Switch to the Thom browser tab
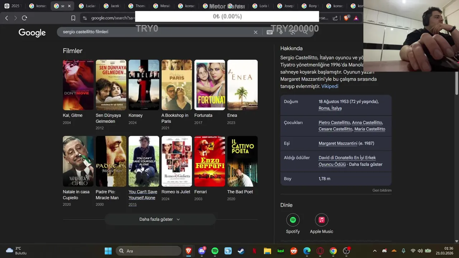 tap(137, 6)
